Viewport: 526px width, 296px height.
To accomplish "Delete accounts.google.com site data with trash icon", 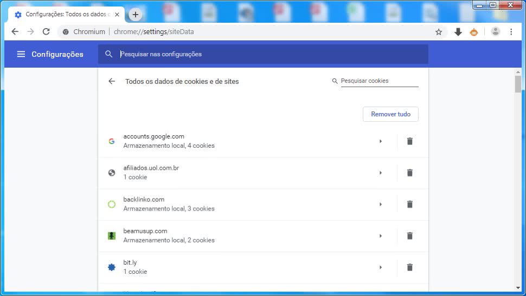I will point(409,141).
